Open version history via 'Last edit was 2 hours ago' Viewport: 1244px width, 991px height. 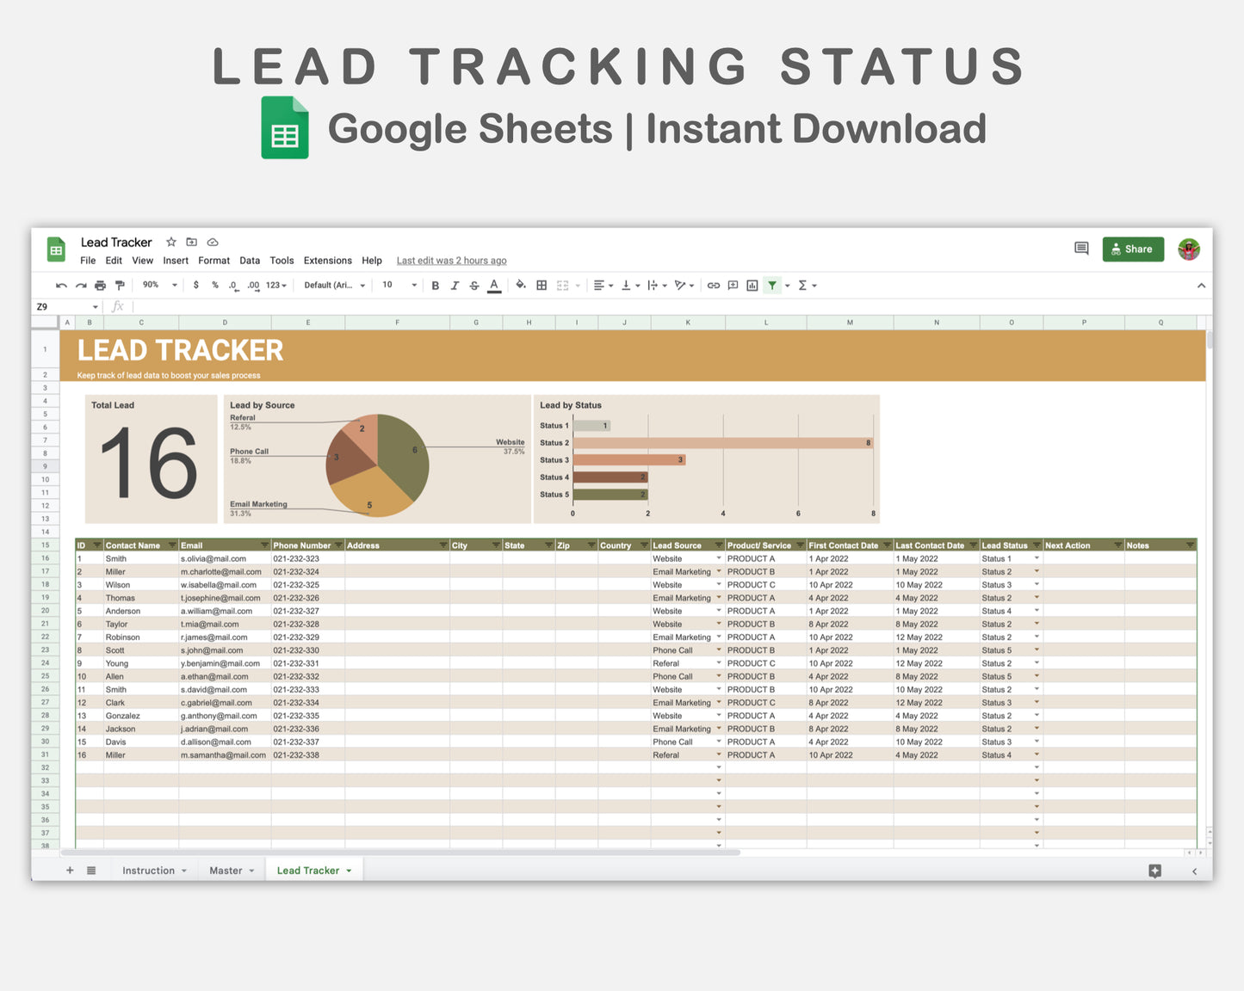click(450, 260)
